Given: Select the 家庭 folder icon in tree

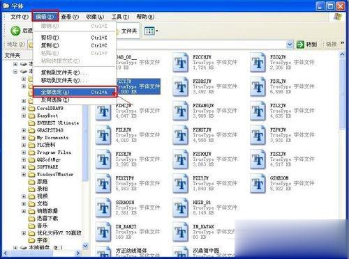Looking at the screenshot, I should pos(31,182).
